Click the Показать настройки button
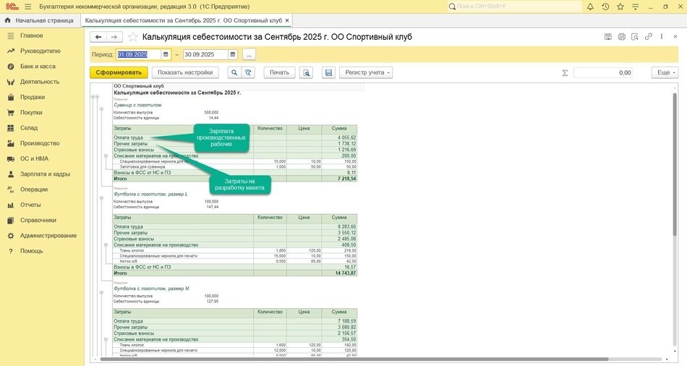This screenshot has width=687, height=366. [x=185, y=72]
